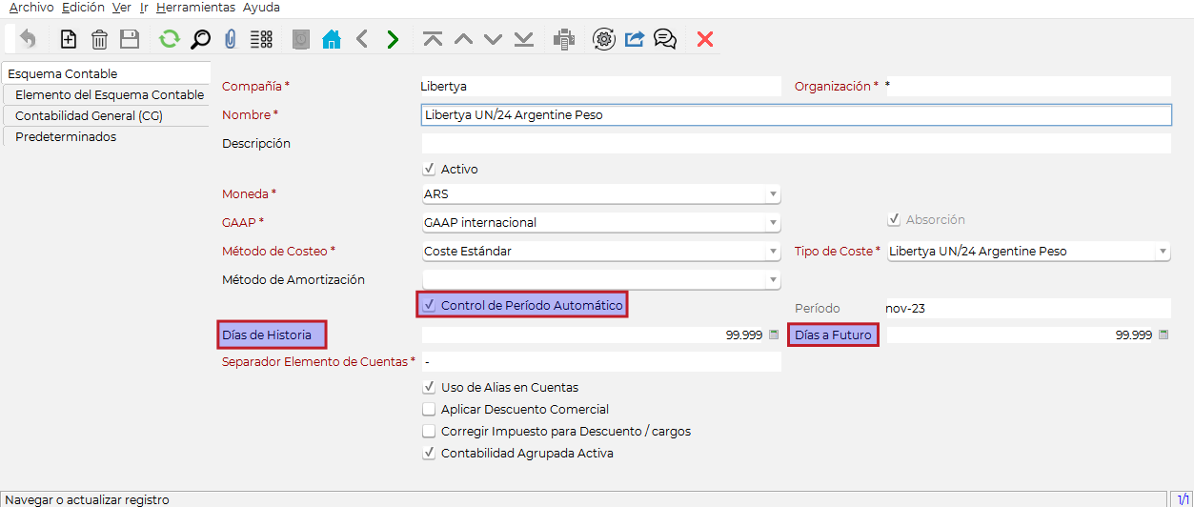
Task: Go to home with blue house icon
Action: click(x=331, y=39)
